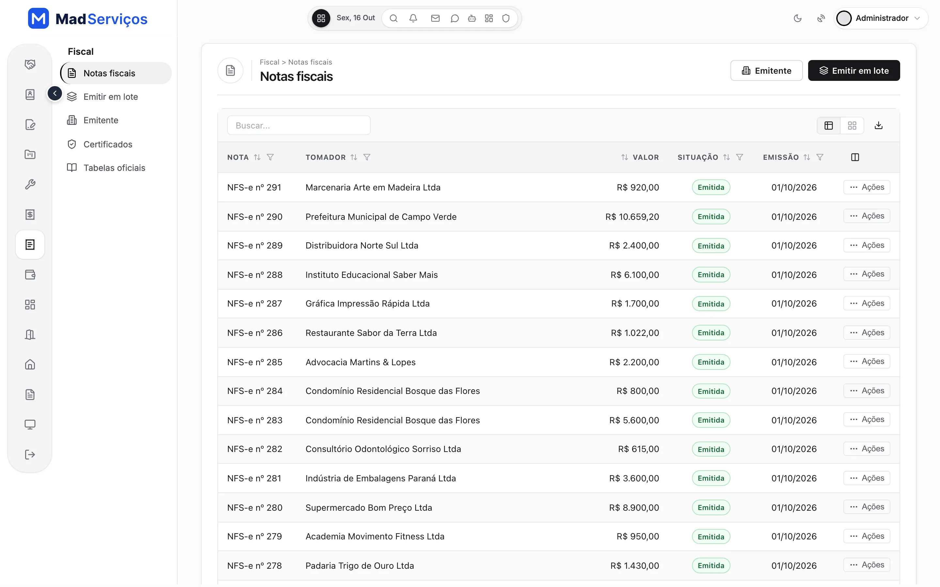Click Fiscal breadcrumb link
The height and width of the screenshot is (587, 940).
coord(269,62)
